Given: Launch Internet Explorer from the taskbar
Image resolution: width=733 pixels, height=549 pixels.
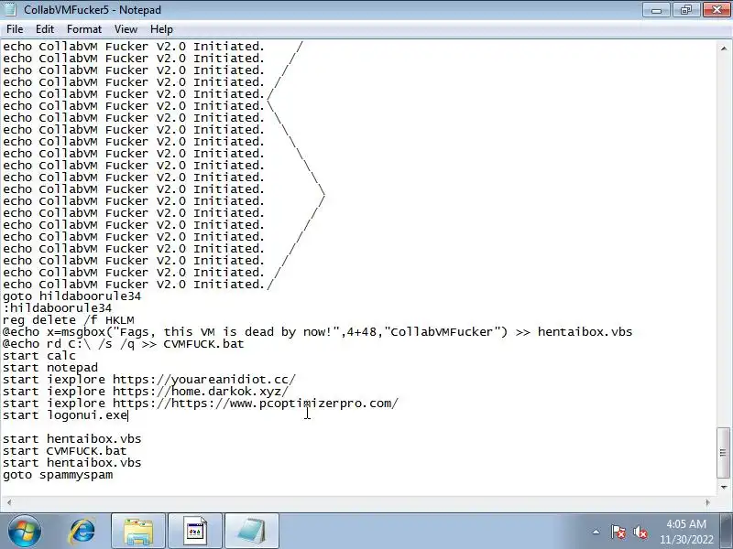Looking at the screenshot, I should (x=82, y=532).
